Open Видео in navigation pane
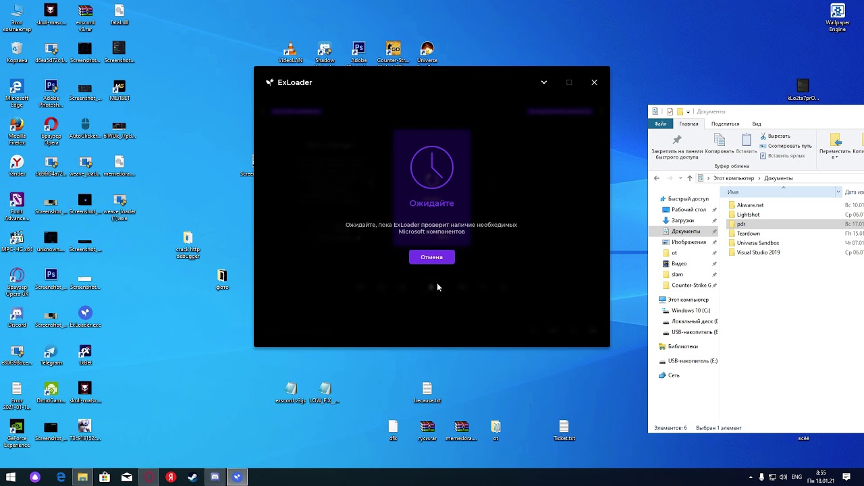Viewport: 864px width, 486px height. point(675,264)
